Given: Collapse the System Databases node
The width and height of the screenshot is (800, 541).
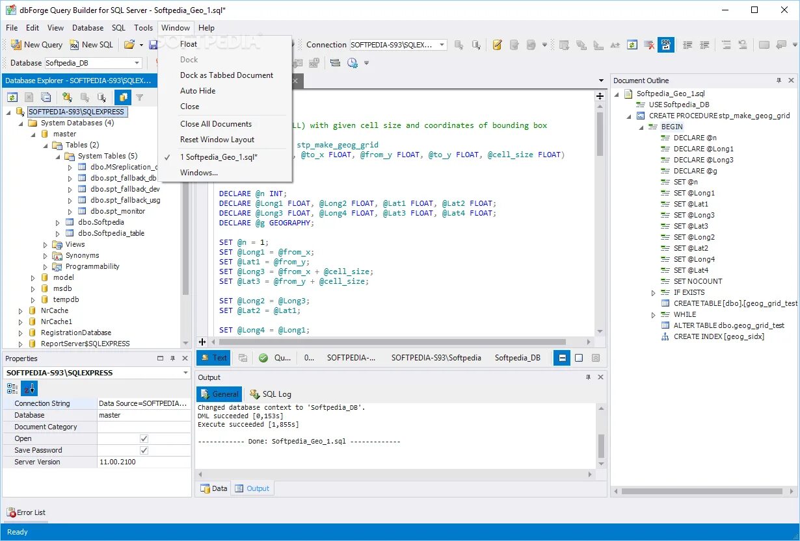Looking at the screenshot, I should (x=20, y=123).
